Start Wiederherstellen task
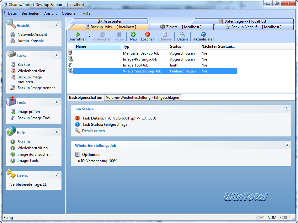This screenshot has width=298, height=223. point(31,71)
